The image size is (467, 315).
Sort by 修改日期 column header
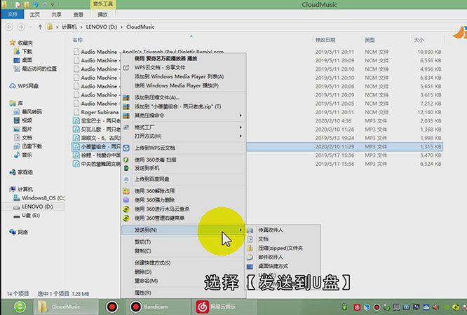[x=325, y=40]
